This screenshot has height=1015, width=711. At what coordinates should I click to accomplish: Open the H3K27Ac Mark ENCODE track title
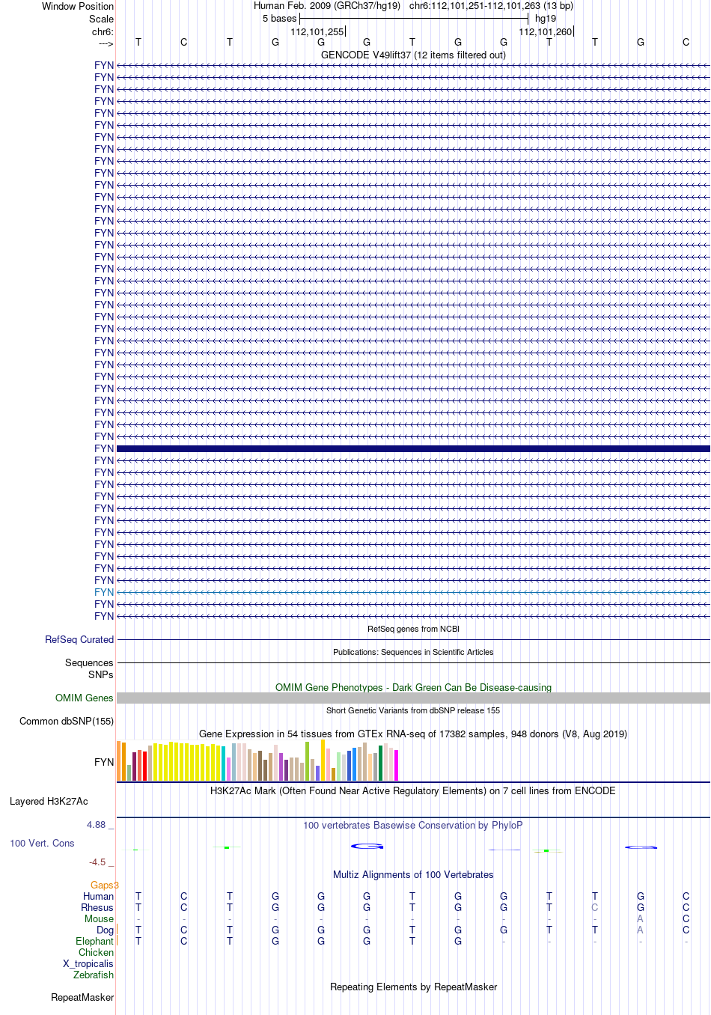pyautogui.click(x=413, y=790)
